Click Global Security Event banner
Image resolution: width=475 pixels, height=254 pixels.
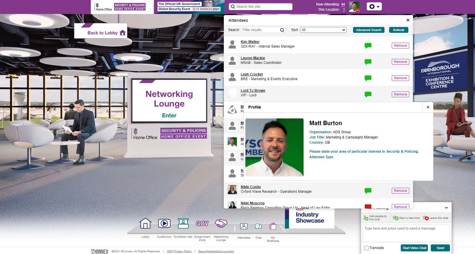click(x=189, y=7)
